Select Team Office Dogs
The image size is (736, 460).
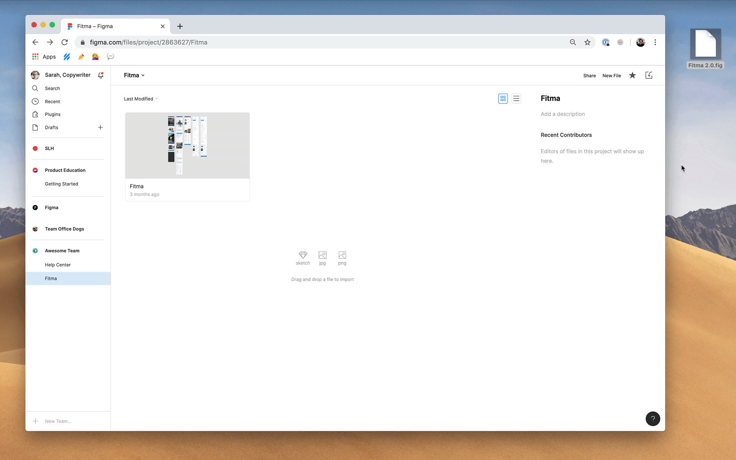point(64,229)
